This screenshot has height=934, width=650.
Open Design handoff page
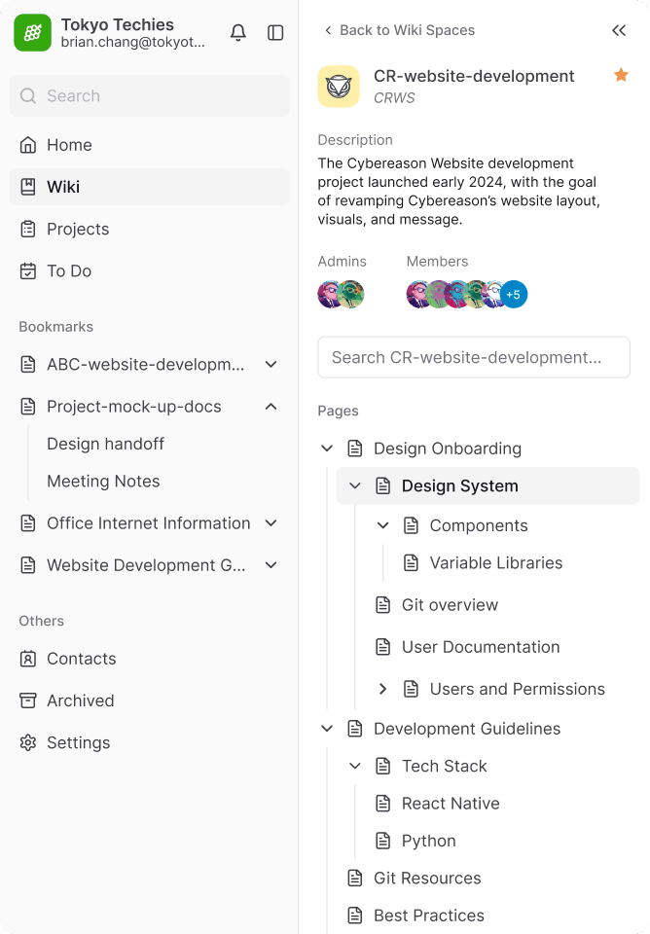point(105,444)
